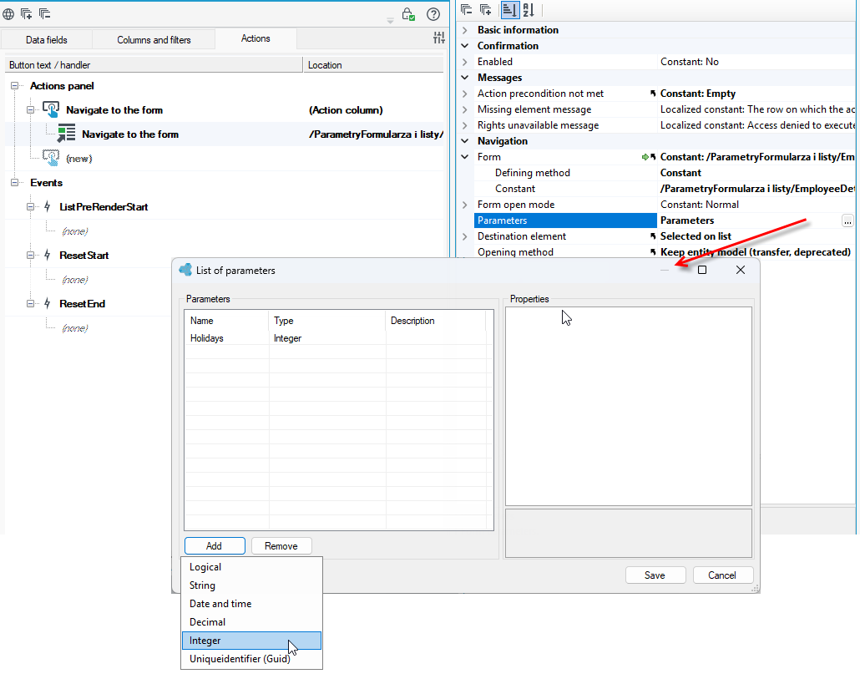This screenshot has width=860, height=684.
Task: Click the Destination element property row
Action: point(663,236)
